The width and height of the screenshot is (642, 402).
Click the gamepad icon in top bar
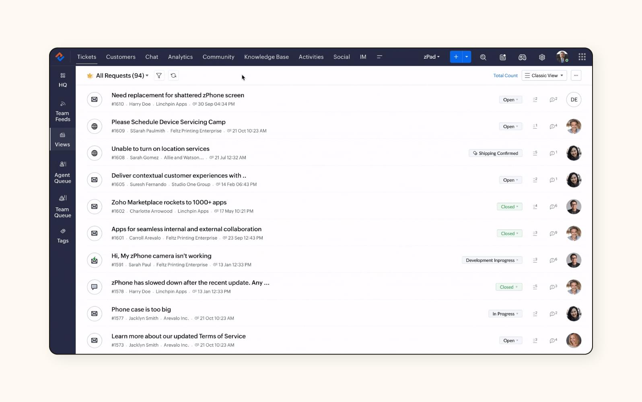pyautogui.click(x=522, y=57)
